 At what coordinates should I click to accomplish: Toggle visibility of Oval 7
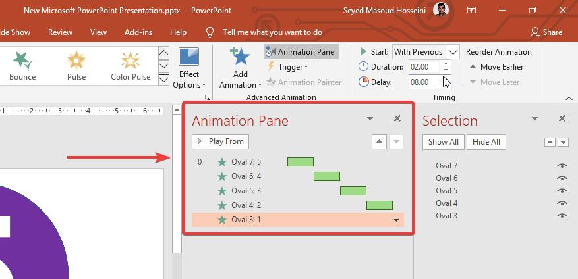tap(562, 166)
